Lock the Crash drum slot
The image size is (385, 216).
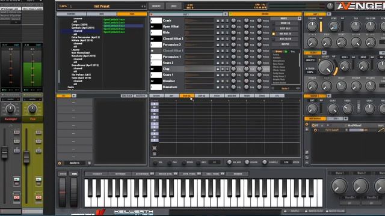coord(218,20)
